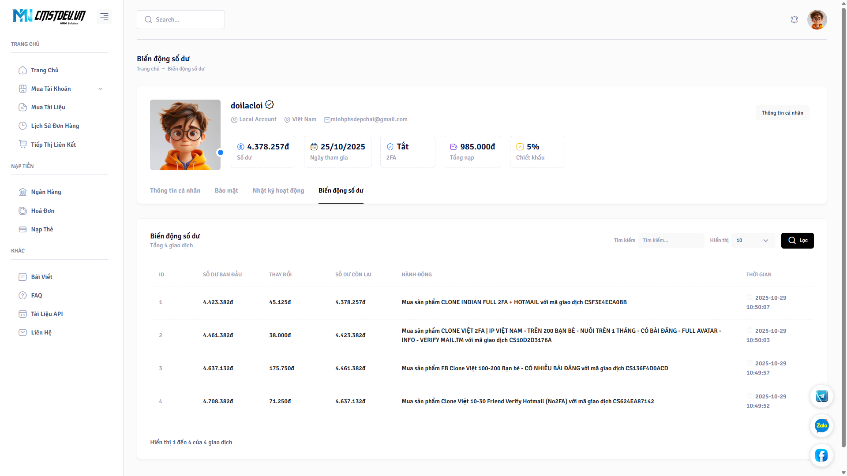Image resolution: width=847 pixels, height=476 pixels.
Task: Click the Tìm kiếm transaction filter field
Action: 671,241
